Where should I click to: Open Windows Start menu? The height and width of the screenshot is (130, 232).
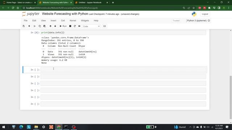(x=4, y=127)
